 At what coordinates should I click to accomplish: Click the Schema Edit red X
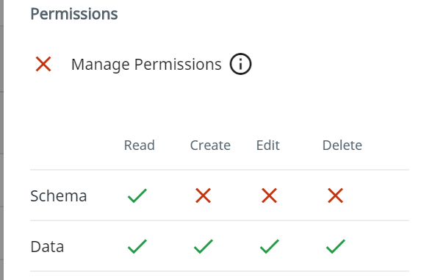click(269, 195)
